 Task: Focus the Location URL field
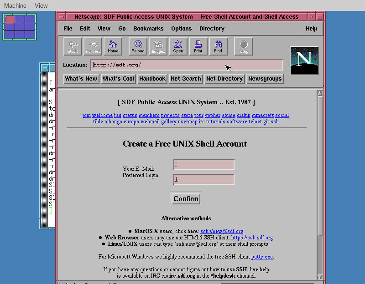[187, 65]
